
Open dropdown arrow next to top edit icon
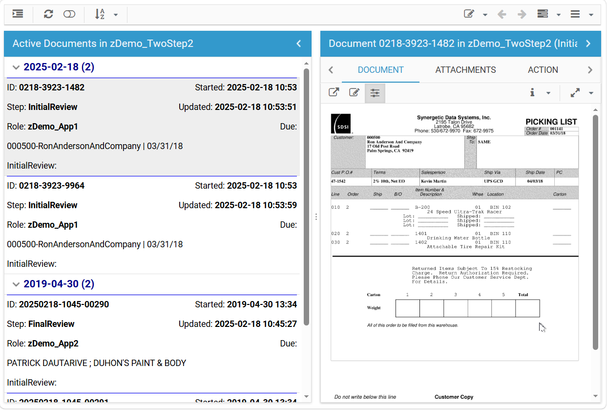pos(485,15)
